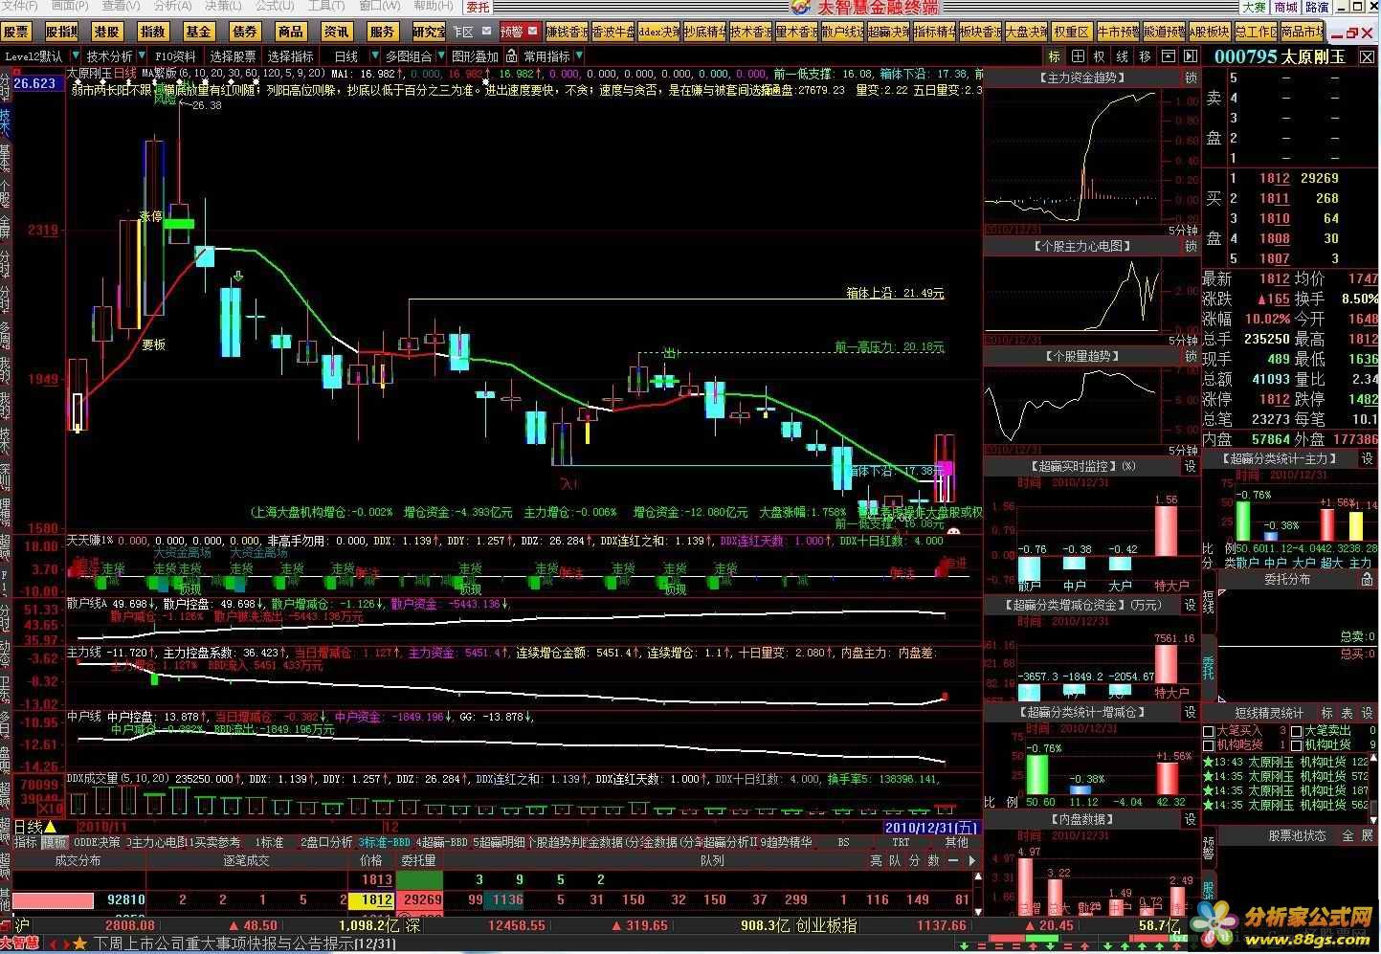The image size is (1381, 954).
Task: Open settings 设 for 超赢分类统计-主力 panel
Action: [1367, 459]
